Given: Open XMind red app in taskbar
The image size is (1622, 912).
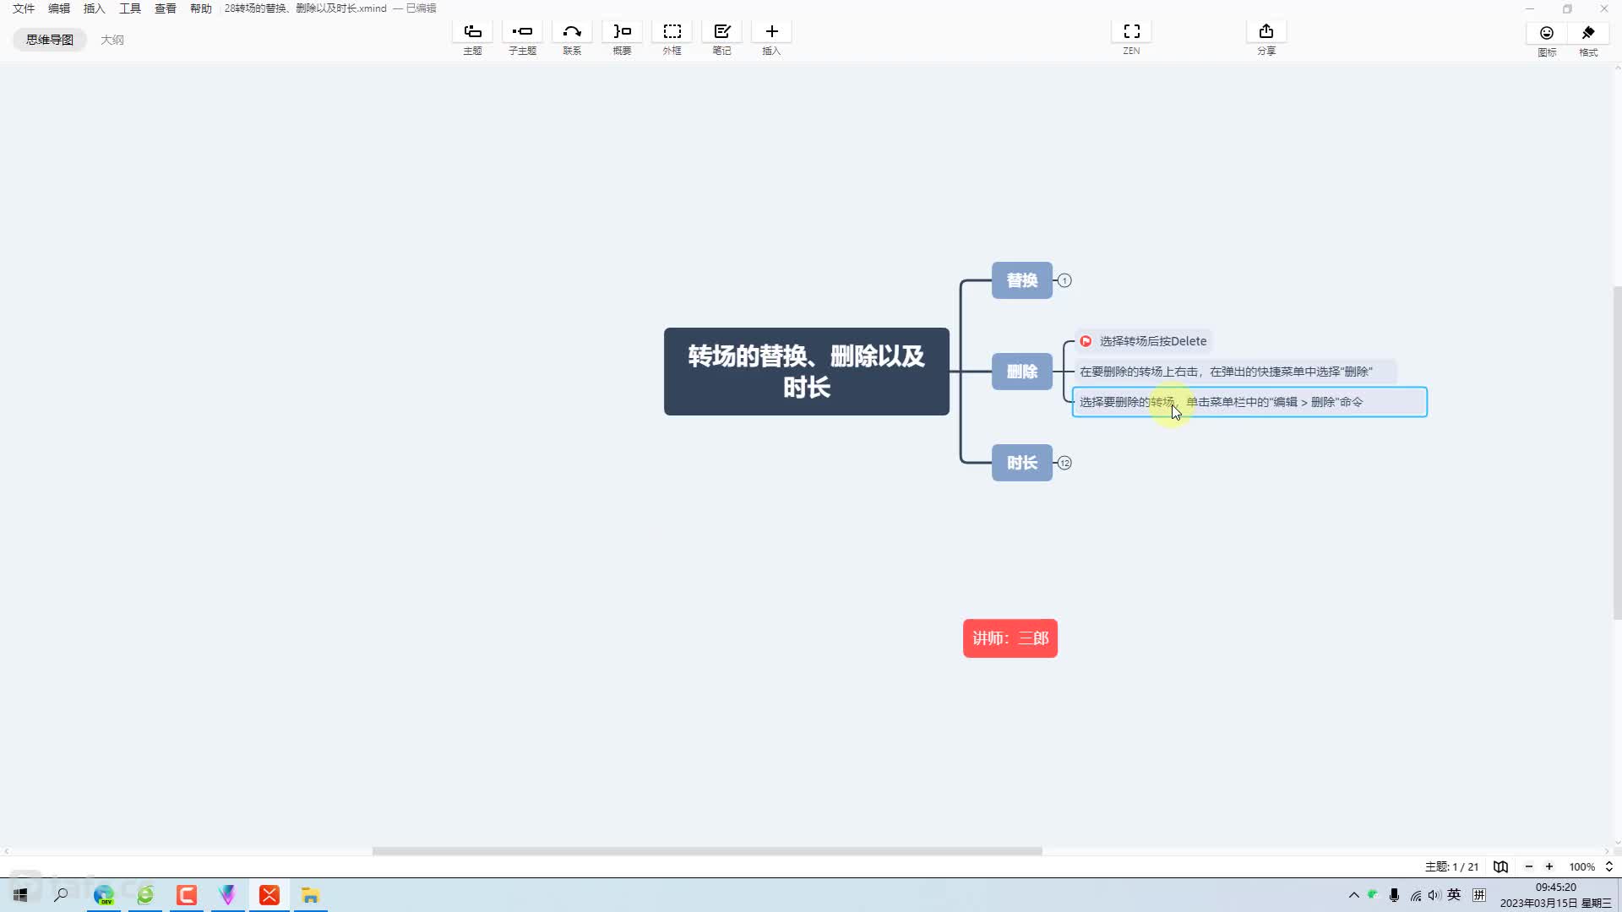Looking at the screenshot, I should 269,895.
